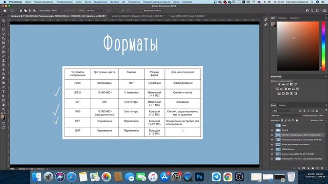The width and height of the screenshot is (328, 184).
Task: Open the Файл menu
Action: pyautogui.click(x=28, y=2)
